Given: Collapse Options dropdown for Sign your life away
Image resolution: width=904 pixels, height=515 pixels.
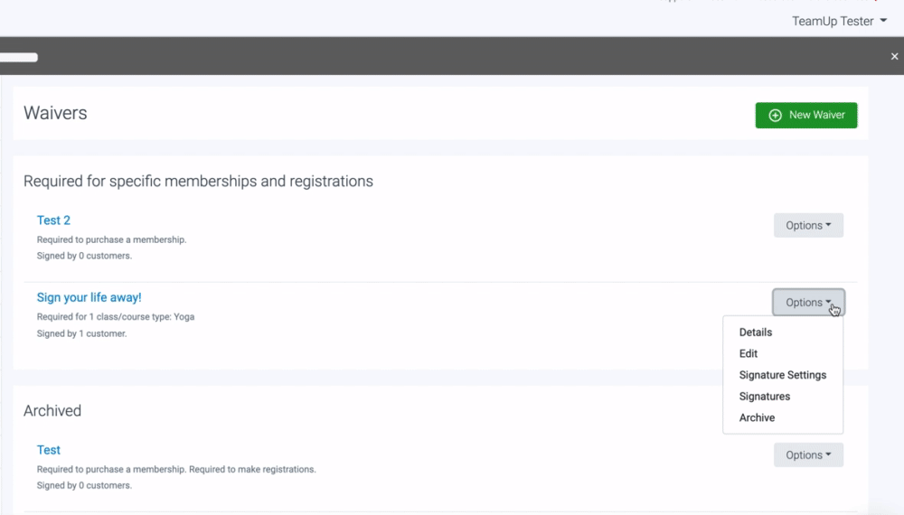Looking at the screenshot, I should coord(808,303).
